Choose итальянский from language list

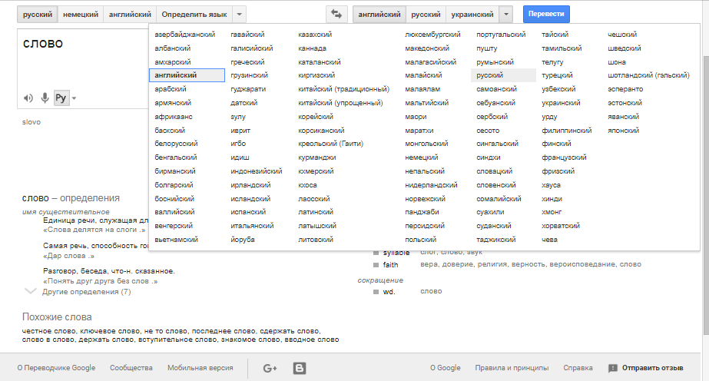tap(252, 226)
